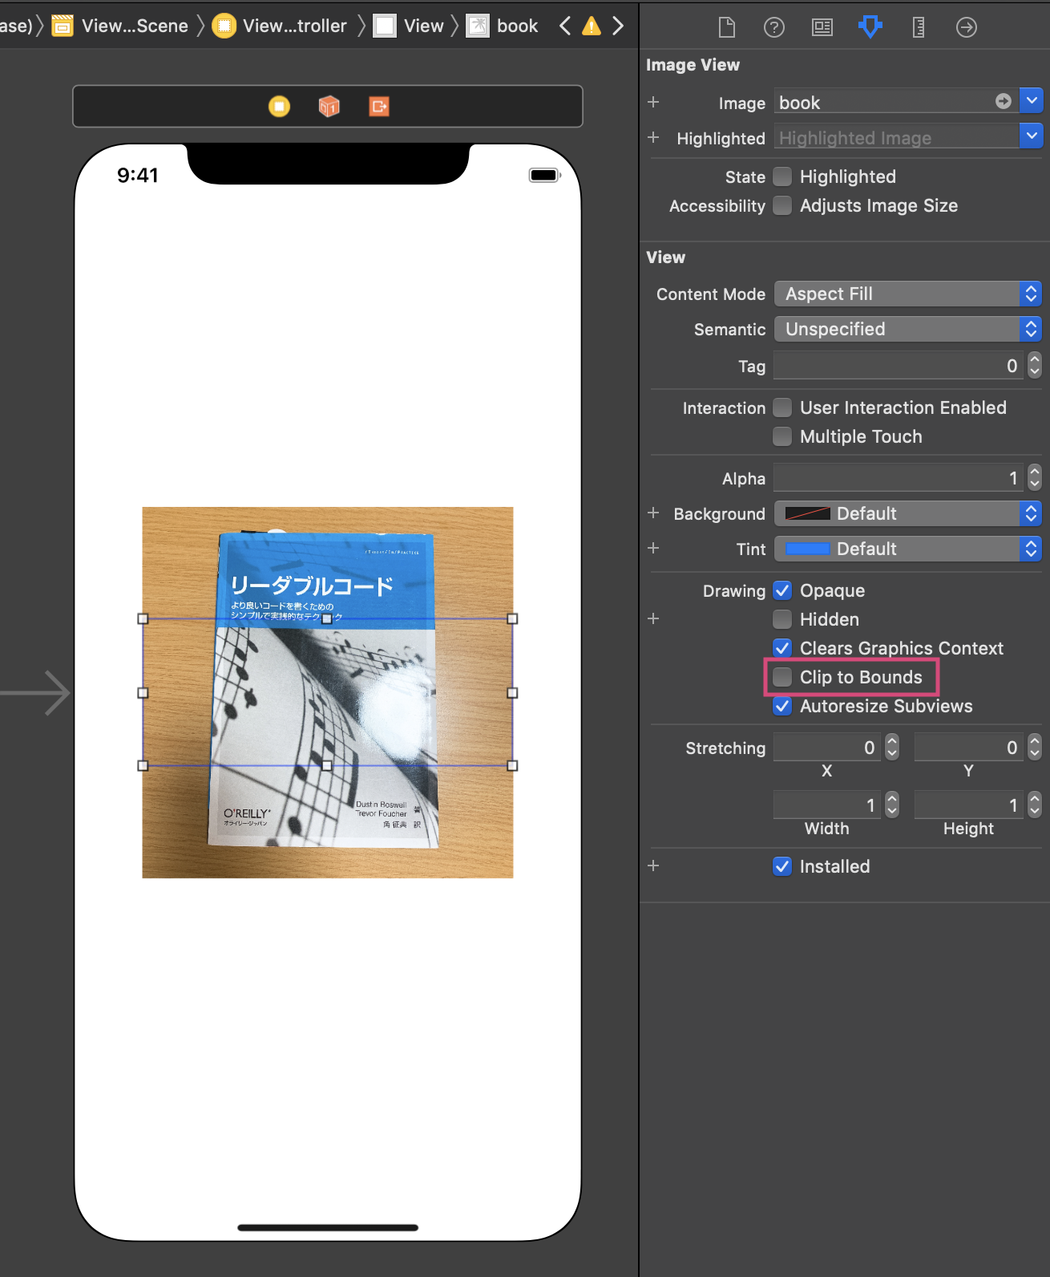This screenshot has height=1277, width=1050.
Task: Select the Attributes inspector icon
Action: click(870, 27)
